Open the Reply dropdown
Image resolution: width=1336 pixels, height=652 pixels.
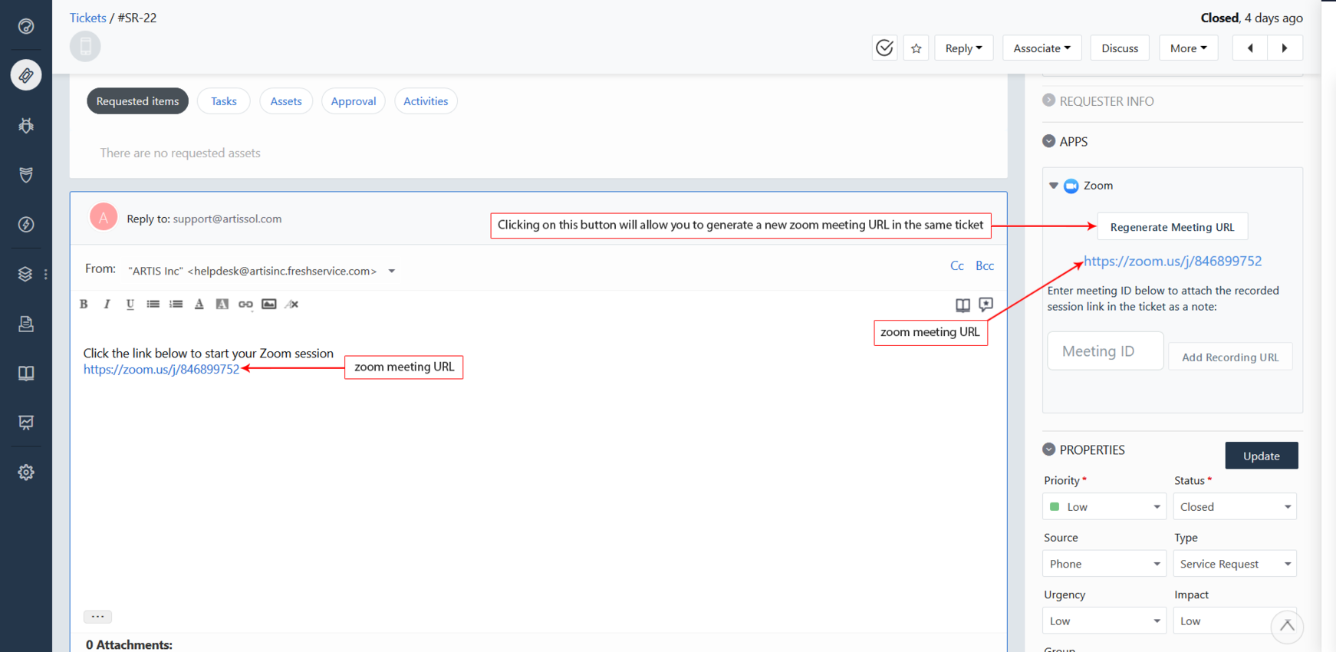click(x=963, y=48)
